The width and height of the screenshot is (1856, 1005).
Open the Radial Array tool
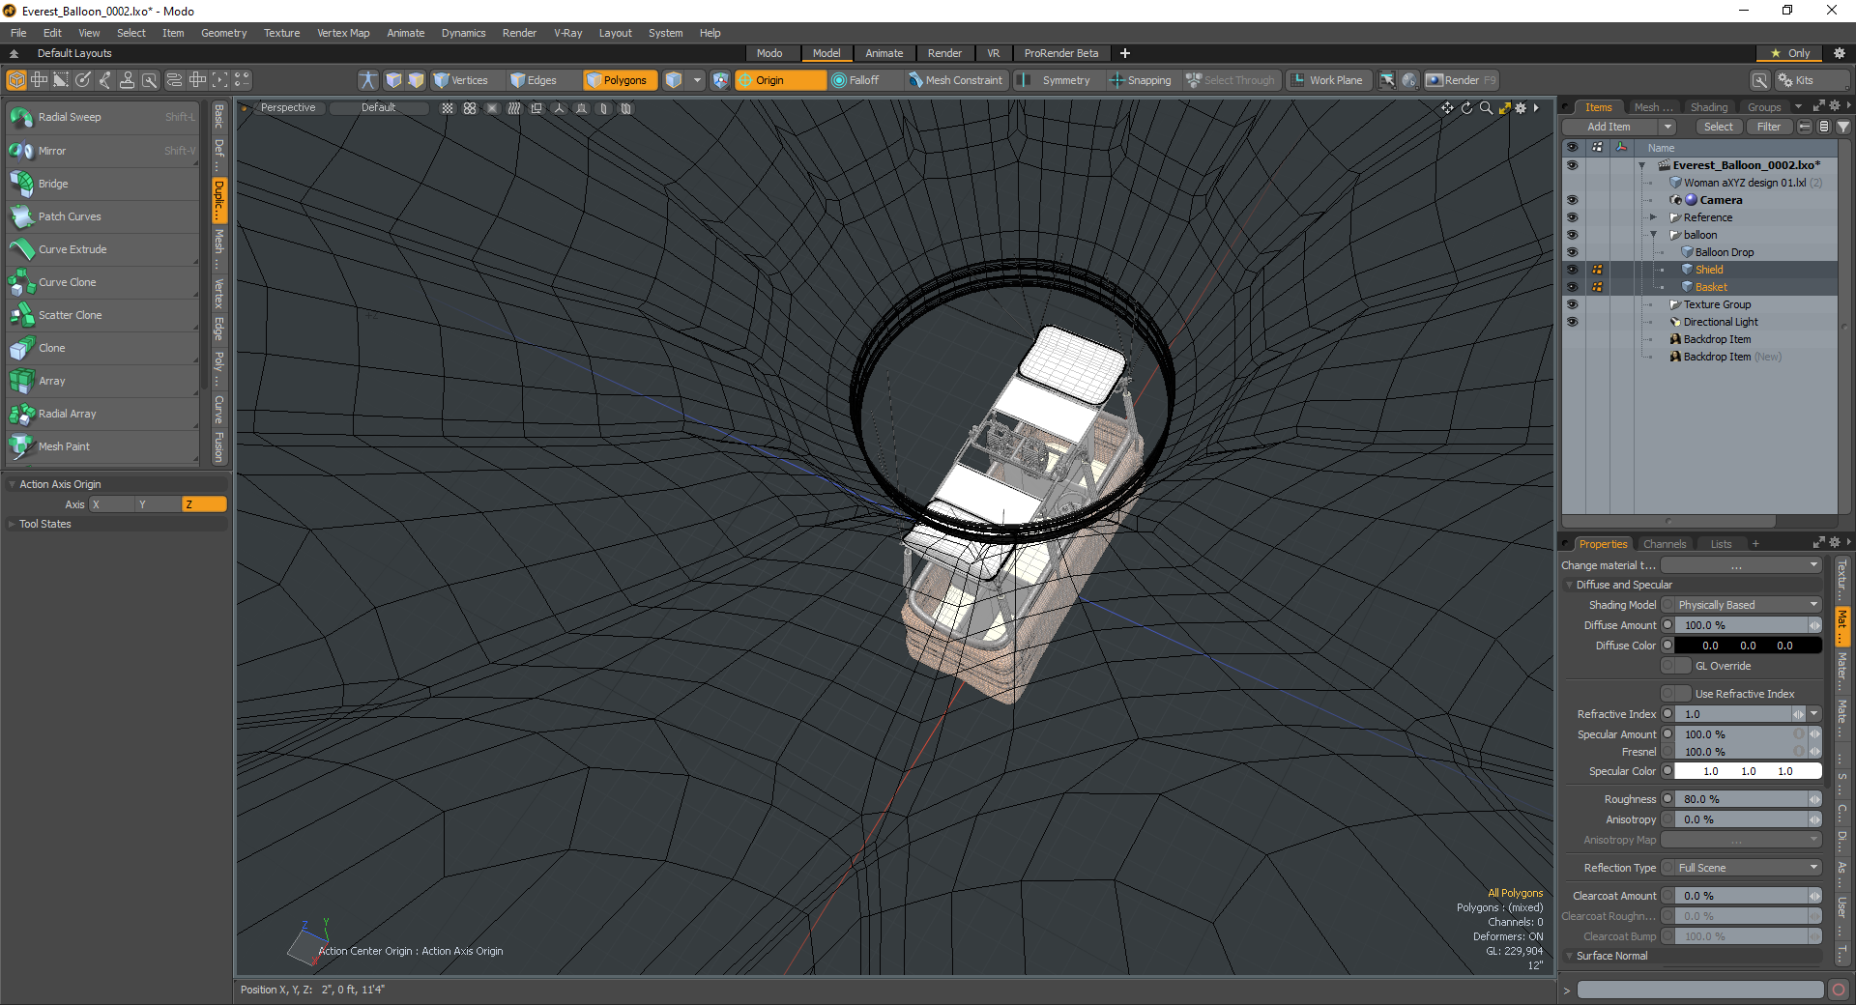[67, 414]
